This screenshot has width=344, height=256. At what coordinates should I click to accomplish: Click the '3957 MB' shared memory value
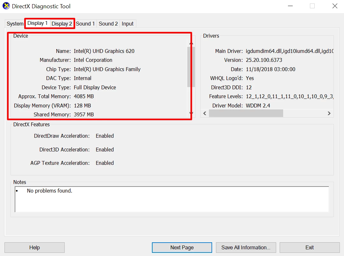[84, 114]
